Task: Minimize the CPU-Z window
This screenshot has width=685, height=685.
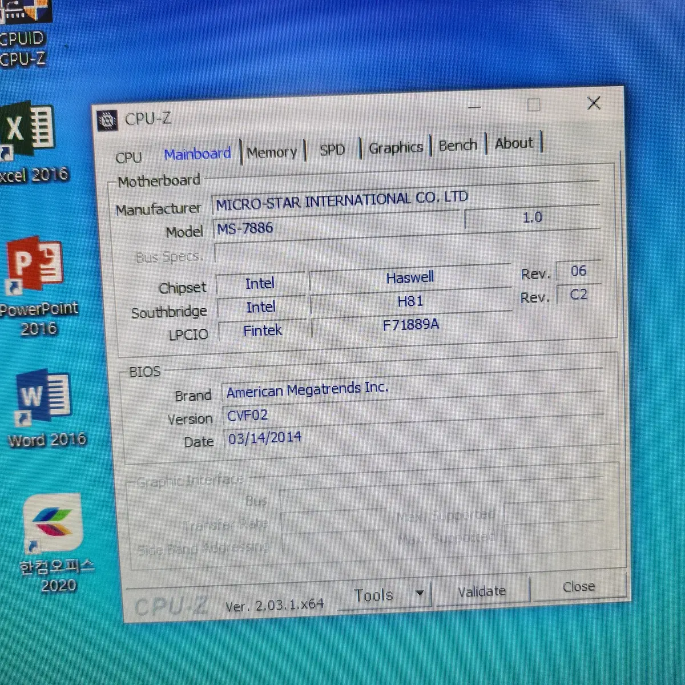Action: pyautogui.click(x=475, y=107)
